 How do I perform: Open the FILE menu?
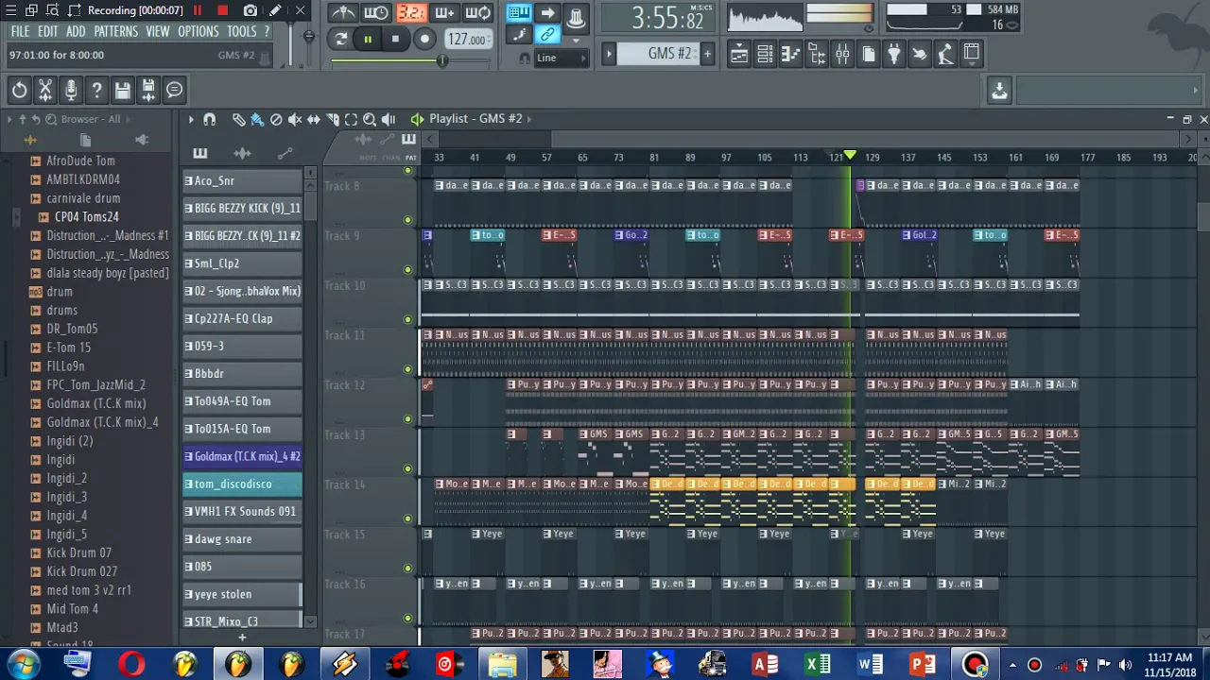[20, 31]
